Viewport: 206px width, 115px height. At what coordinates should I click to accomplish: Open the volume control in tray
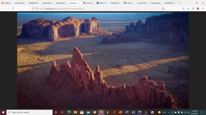click(x=188, y=112)
